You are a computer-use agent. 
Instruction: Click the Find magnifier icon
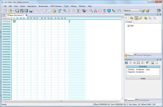[65, 11]
